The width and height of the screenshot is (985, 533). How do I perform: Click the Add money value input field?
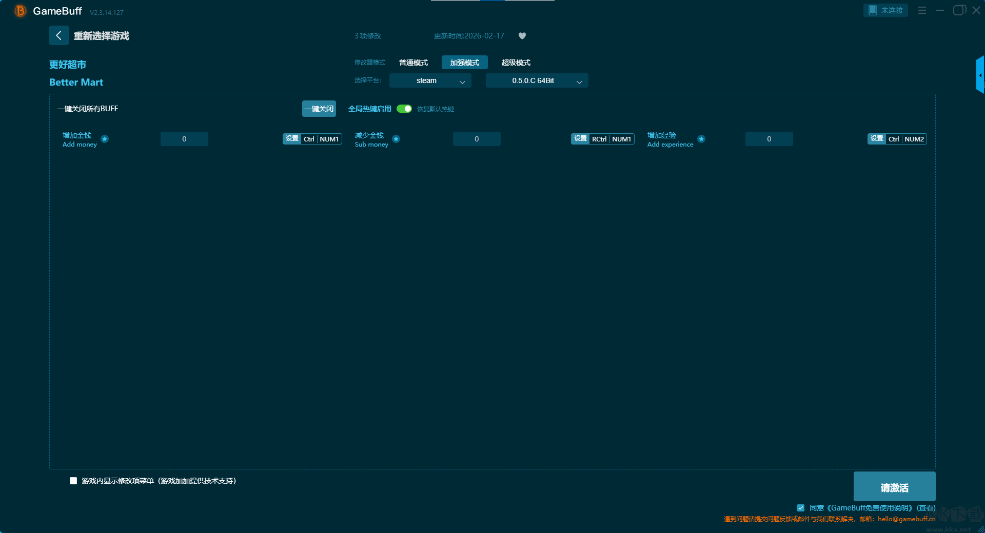184,139
